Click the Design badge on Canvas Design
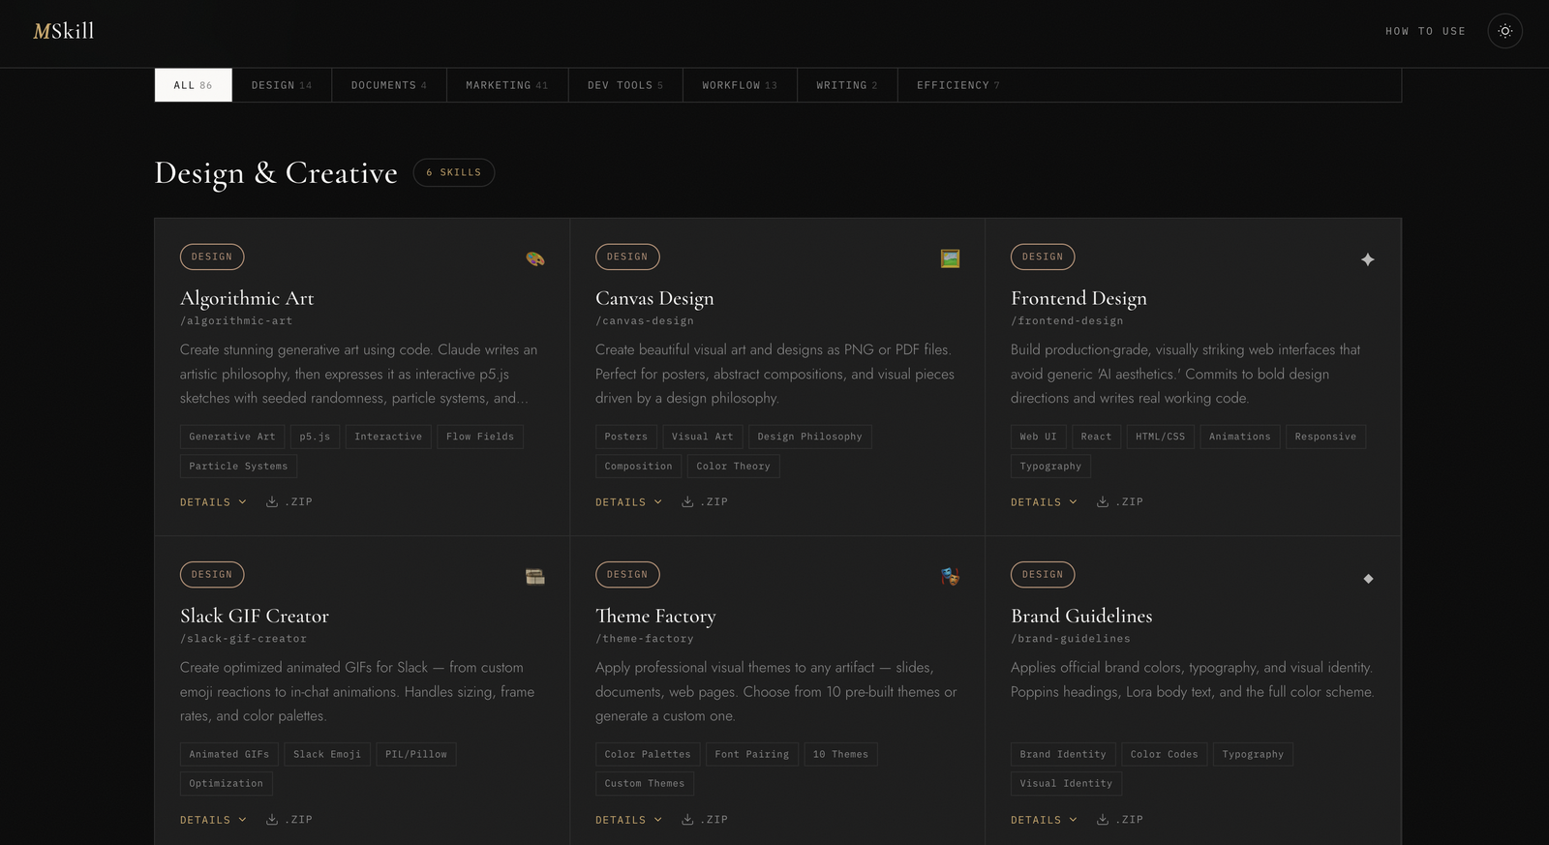The height and width of the screenshot is (845, 1549). tap(627, 257)
